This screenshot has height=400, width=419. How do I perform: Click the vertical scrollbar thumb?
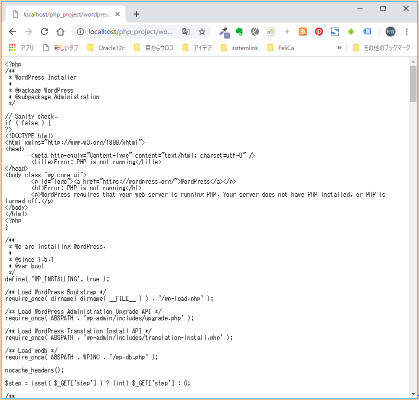click(x=413, y=84)
